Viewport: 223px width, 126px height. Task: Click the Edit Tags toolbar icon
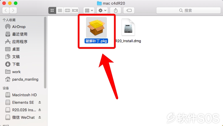point(129,10)
